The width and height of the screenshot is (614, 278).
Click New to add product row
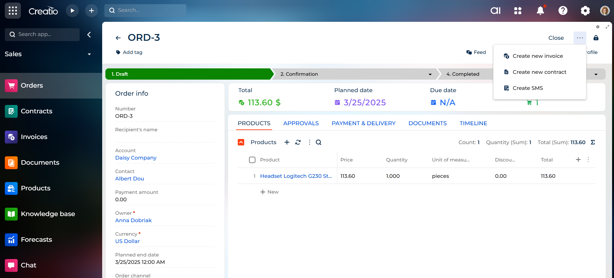pyautogui.click(x=270, y=192)
